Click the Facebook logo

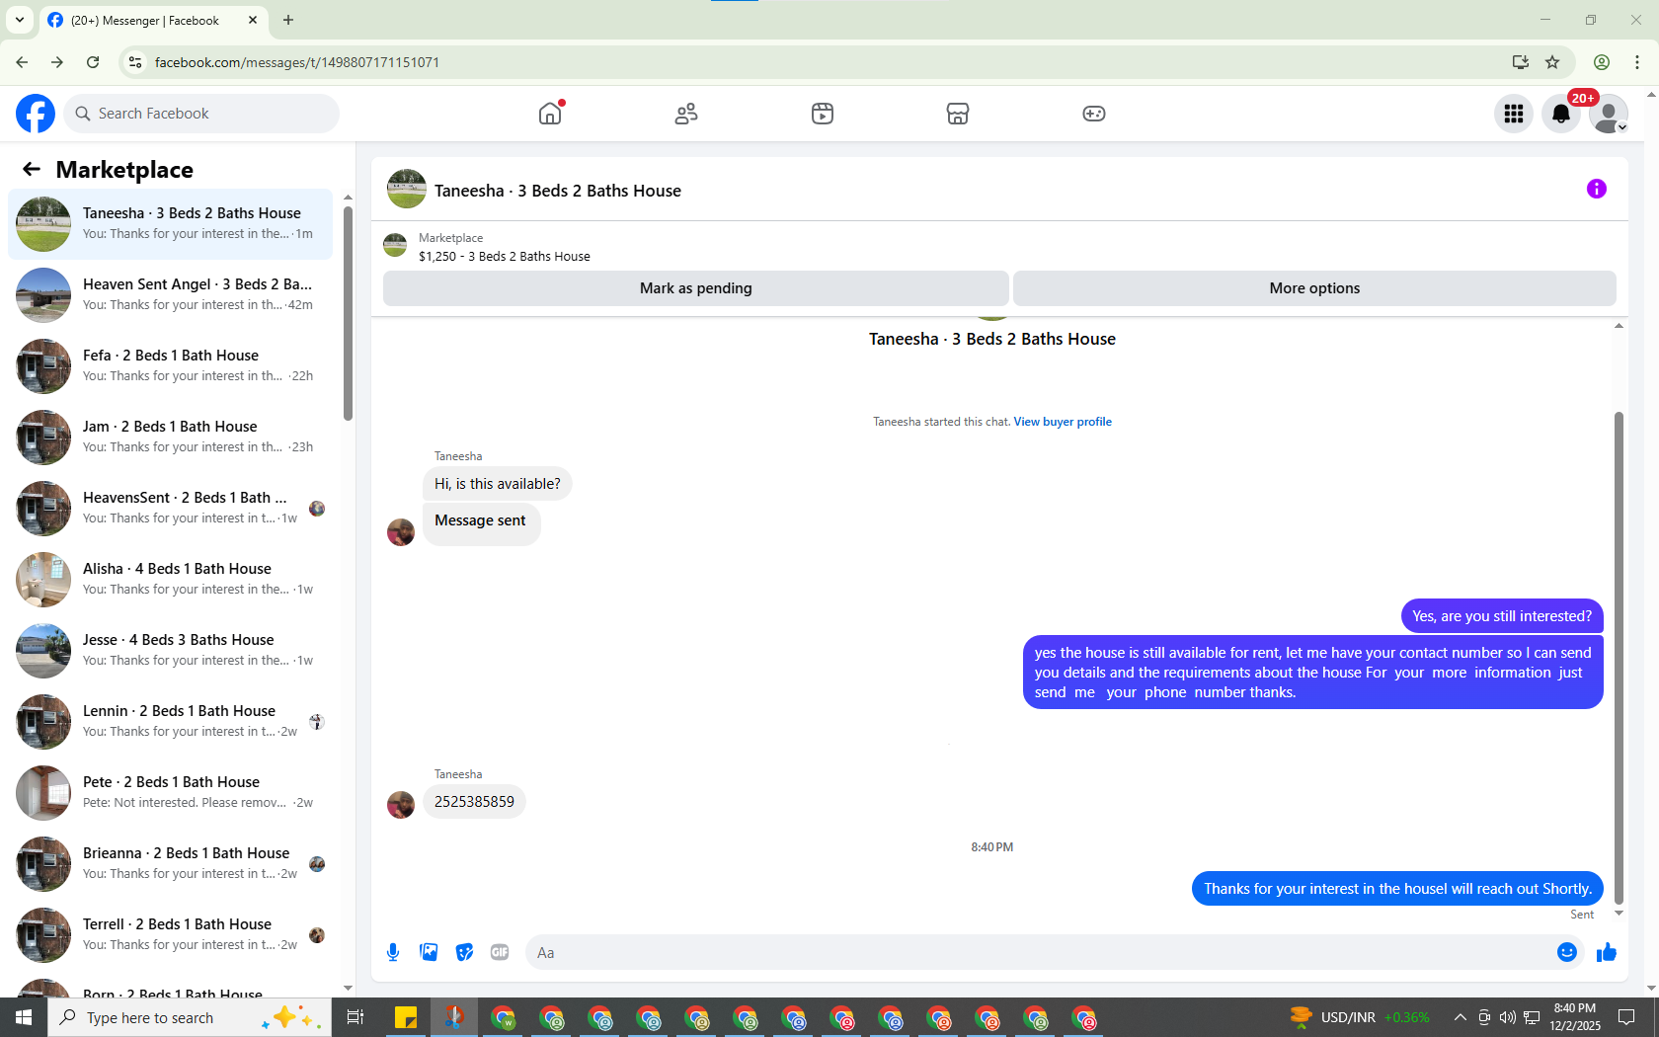[36, 114]
